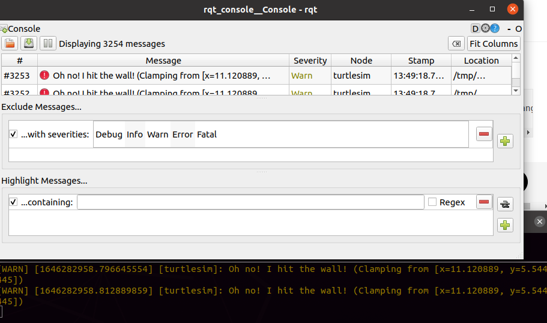Image resolution: width=547 pixels, height=323 pixels.
Task: Sort by the Location column header
Action: click(x=481, y=61)
